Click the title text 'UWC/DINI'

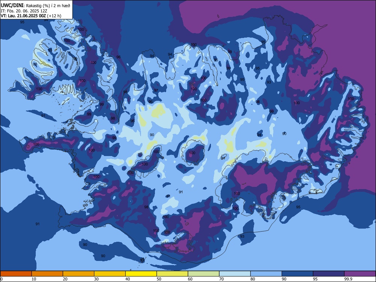pyautogui.click(x=12, y=5)
